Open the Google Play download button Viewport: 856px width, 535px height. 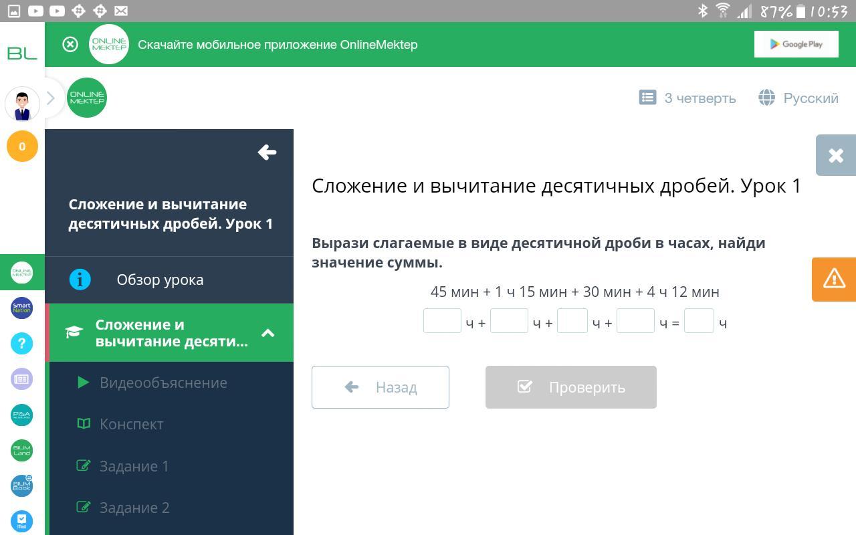(x=796, y=44)
